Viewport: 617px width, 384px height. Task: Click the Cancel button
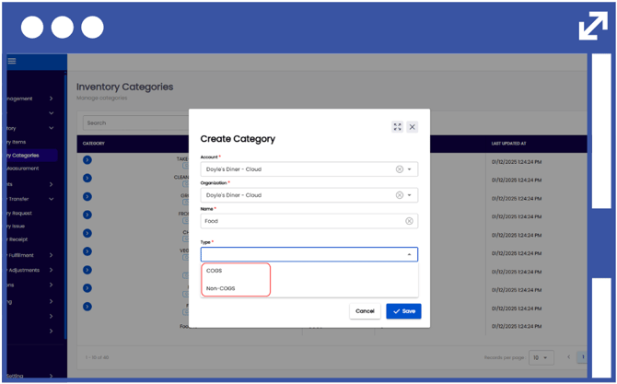point(365,311)
